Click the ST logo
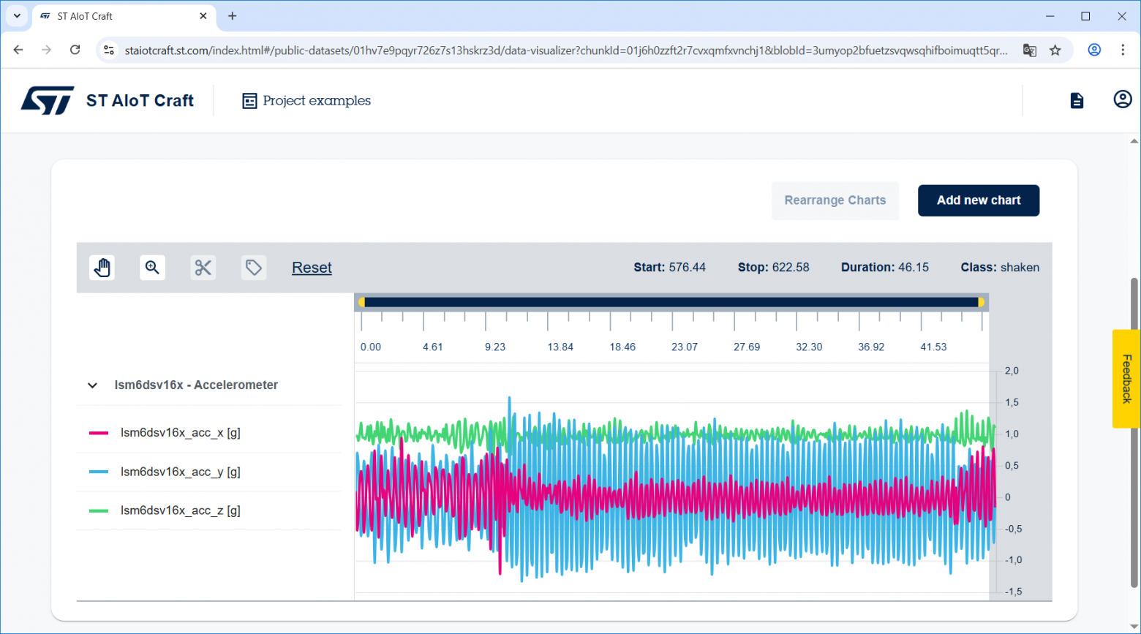 [48, 101]
